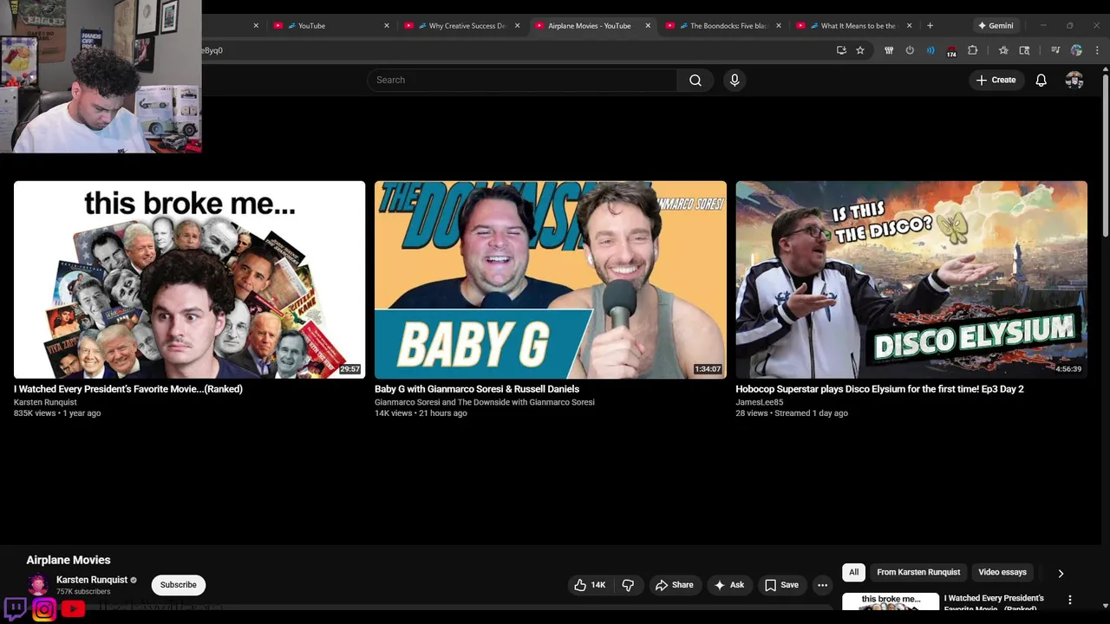Image resolution: width=1110 pixels, height=624 pixels.
Task: Open the Chrome profile avatar
Action: click(x=1076, y=50)
